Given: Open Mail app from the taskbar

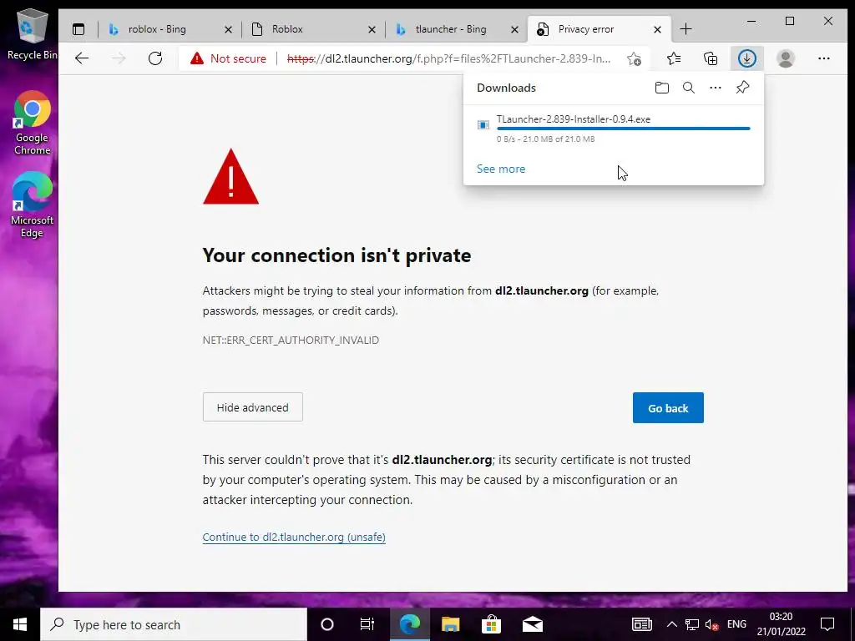Looking at the screenshot, I should (533, 624).
